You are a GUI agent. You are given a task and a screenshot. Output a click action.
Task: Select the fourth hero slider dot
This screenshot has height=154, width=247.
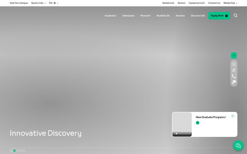21,151
